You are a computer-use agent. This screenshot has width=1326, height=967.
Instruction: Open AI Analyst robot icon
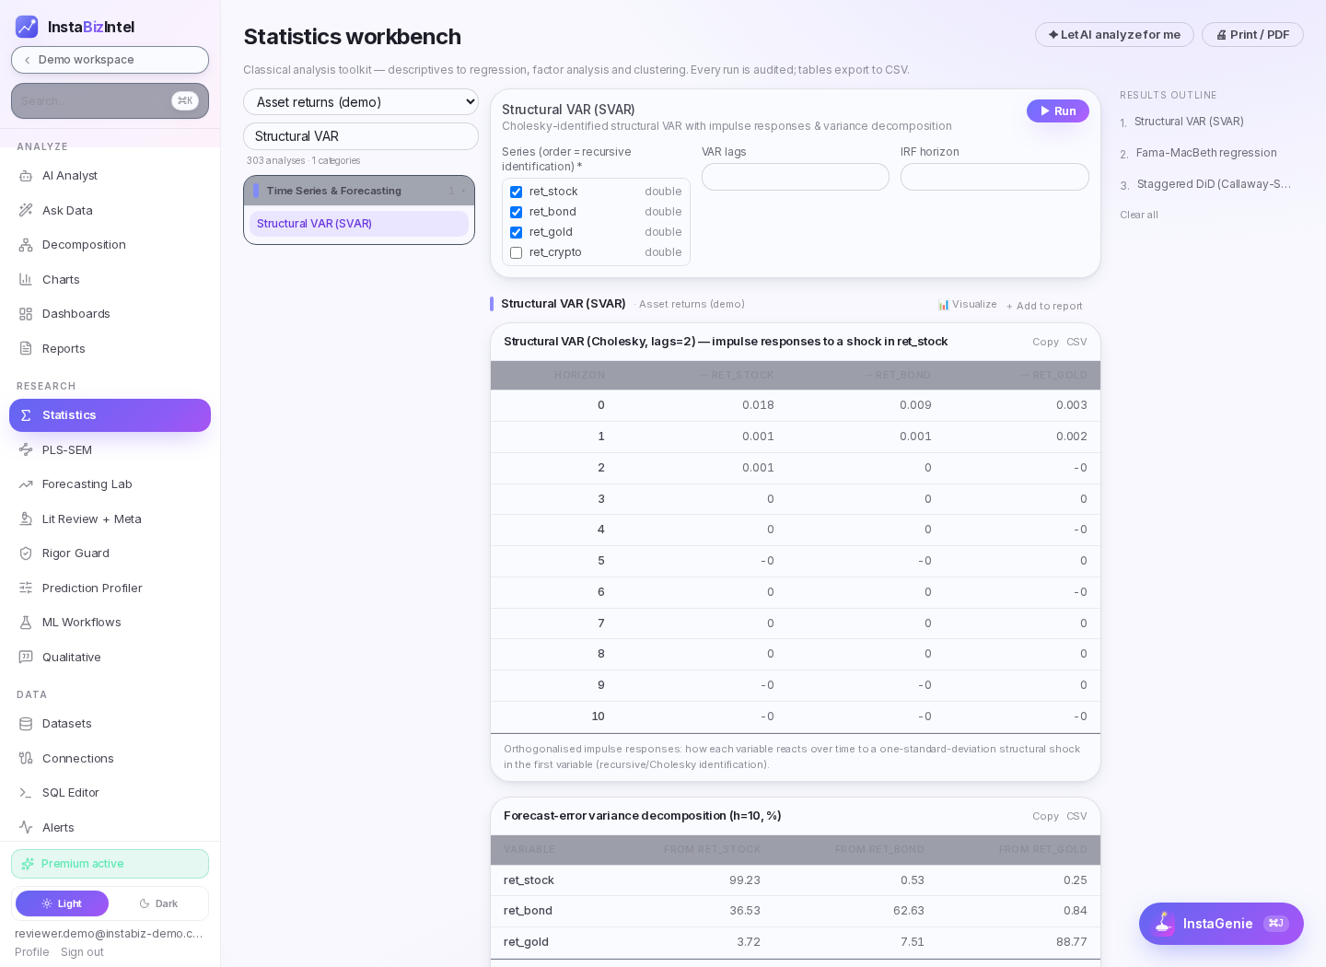(x=26, y=176)
